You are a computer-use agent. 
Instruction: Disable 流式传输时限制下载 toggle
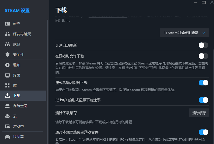[203, 83]
